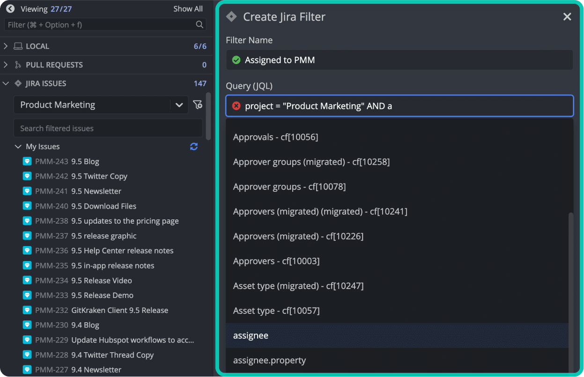Expand the LOCAL section
Screen dimensions: 584x377
[x=6, y=46]
